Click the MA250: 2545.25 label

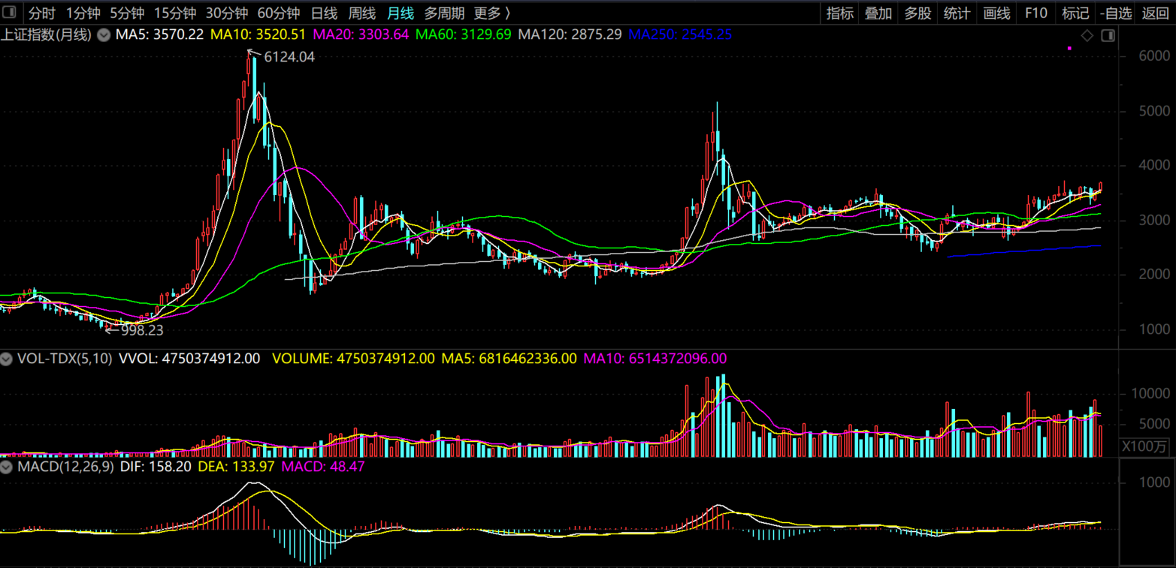(x=680, y=35)
